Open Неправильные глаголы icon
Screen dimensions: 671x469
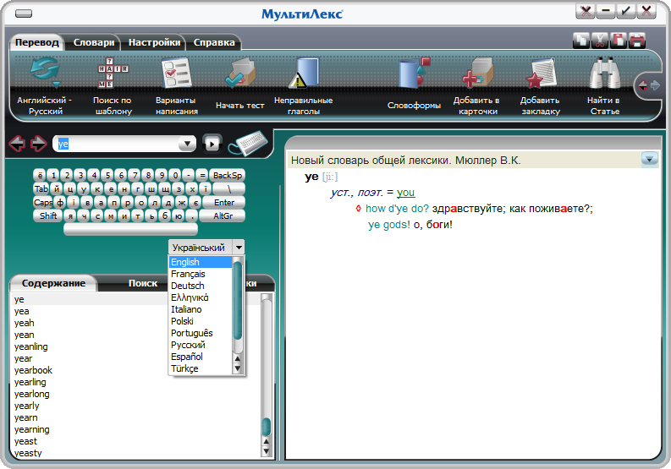click(304, 73)
